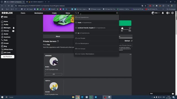Join BOBA's private server
Screen dimensions: 177x99
coord(54,74)
